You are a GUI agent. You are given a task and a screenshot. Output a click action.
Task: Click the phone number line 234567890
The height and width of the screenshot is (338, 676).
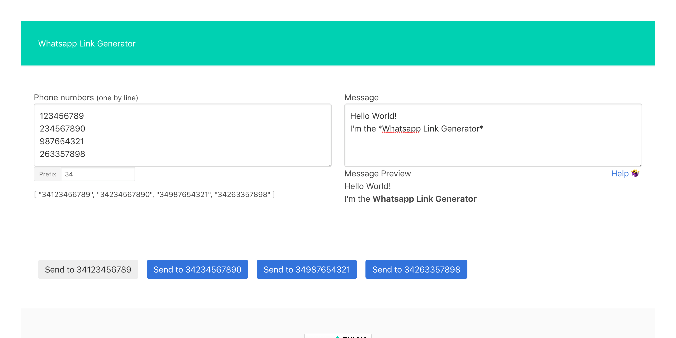tap(63, 129)
